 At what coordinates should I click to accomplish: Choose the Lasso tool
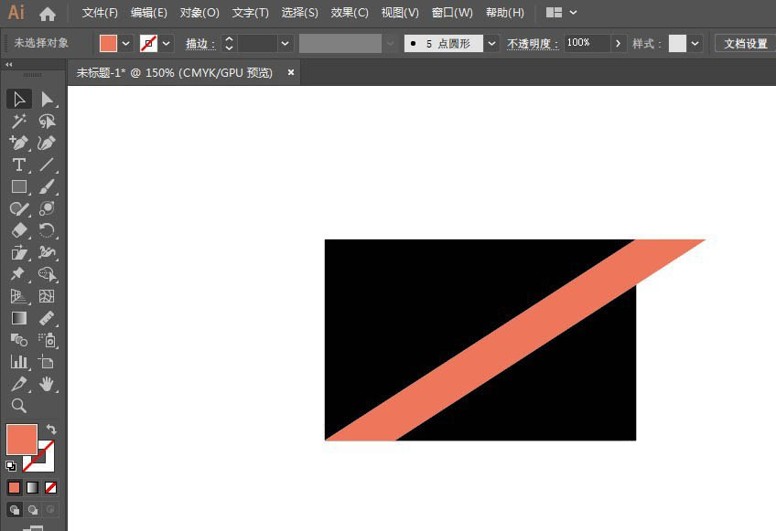coord(47,122)
